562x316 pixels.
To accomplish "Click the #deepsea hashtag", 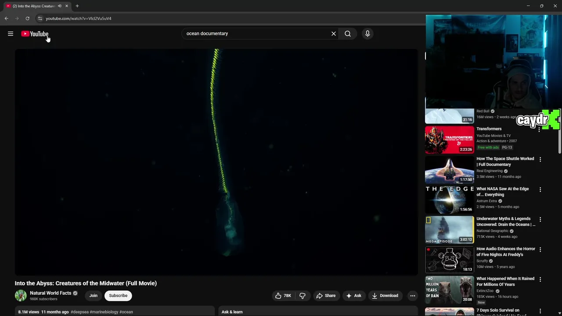I will click(79, 312).
